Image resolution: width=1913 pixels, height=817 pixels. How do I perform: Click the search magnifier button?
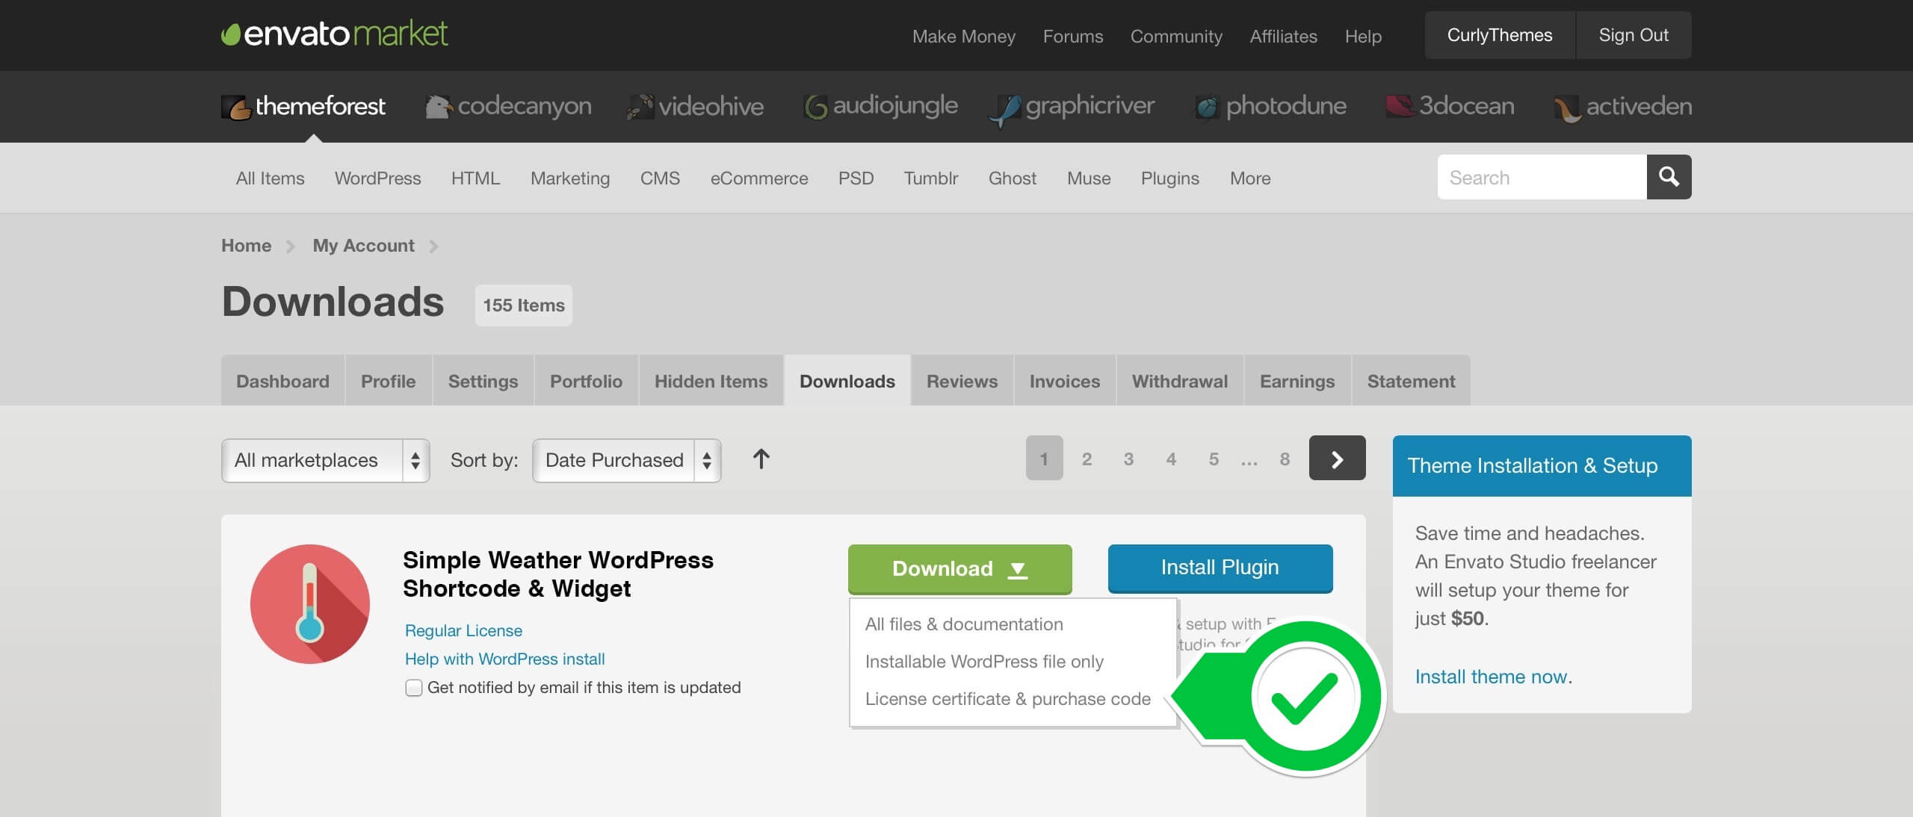[x=1669, y=177]
